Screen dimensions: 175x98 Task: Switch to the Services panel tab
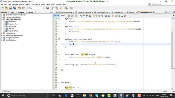(x=21, y=13)
